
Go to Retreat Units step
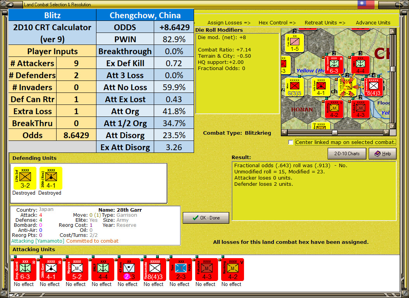click(x=325, y=23)
